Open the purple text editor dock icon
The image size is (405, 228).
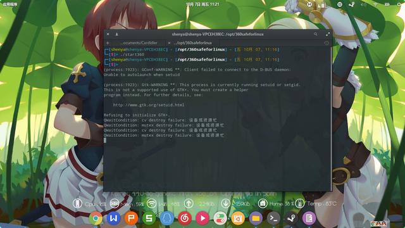[309, 218]
